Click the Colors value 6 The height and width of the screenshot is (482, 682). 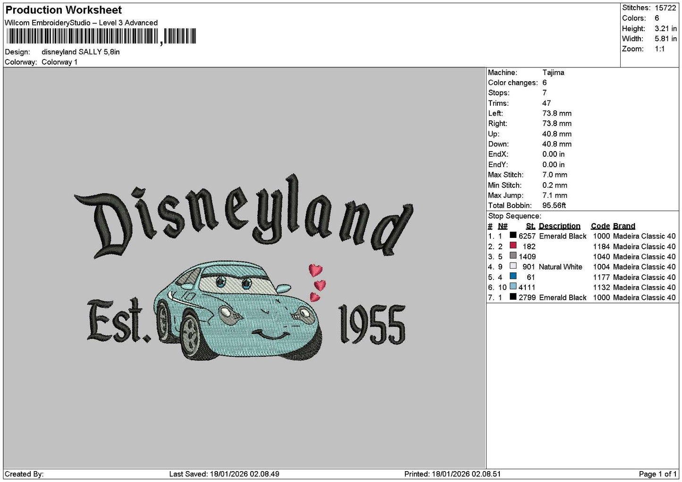[657, 18]
